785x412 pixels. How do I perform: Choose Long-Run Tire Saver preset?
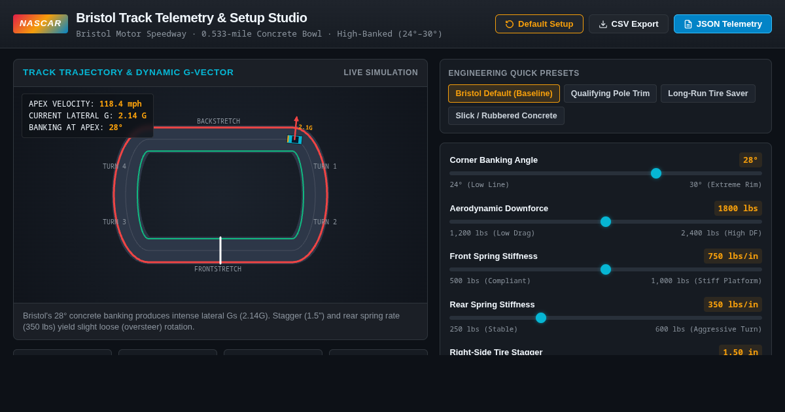(x=708, y=94)
